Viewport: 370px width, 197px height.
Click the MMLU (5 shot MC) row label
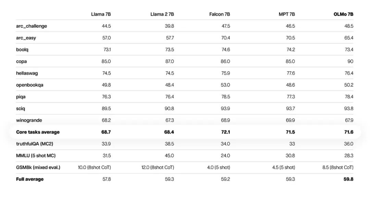pos(36,156)
